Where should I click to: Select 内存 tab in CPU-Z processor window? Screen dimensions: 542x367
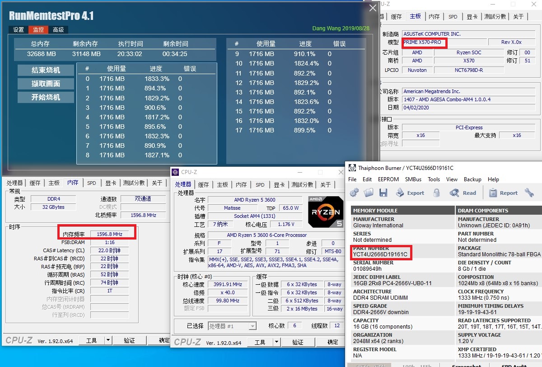[x=241, y=185]
